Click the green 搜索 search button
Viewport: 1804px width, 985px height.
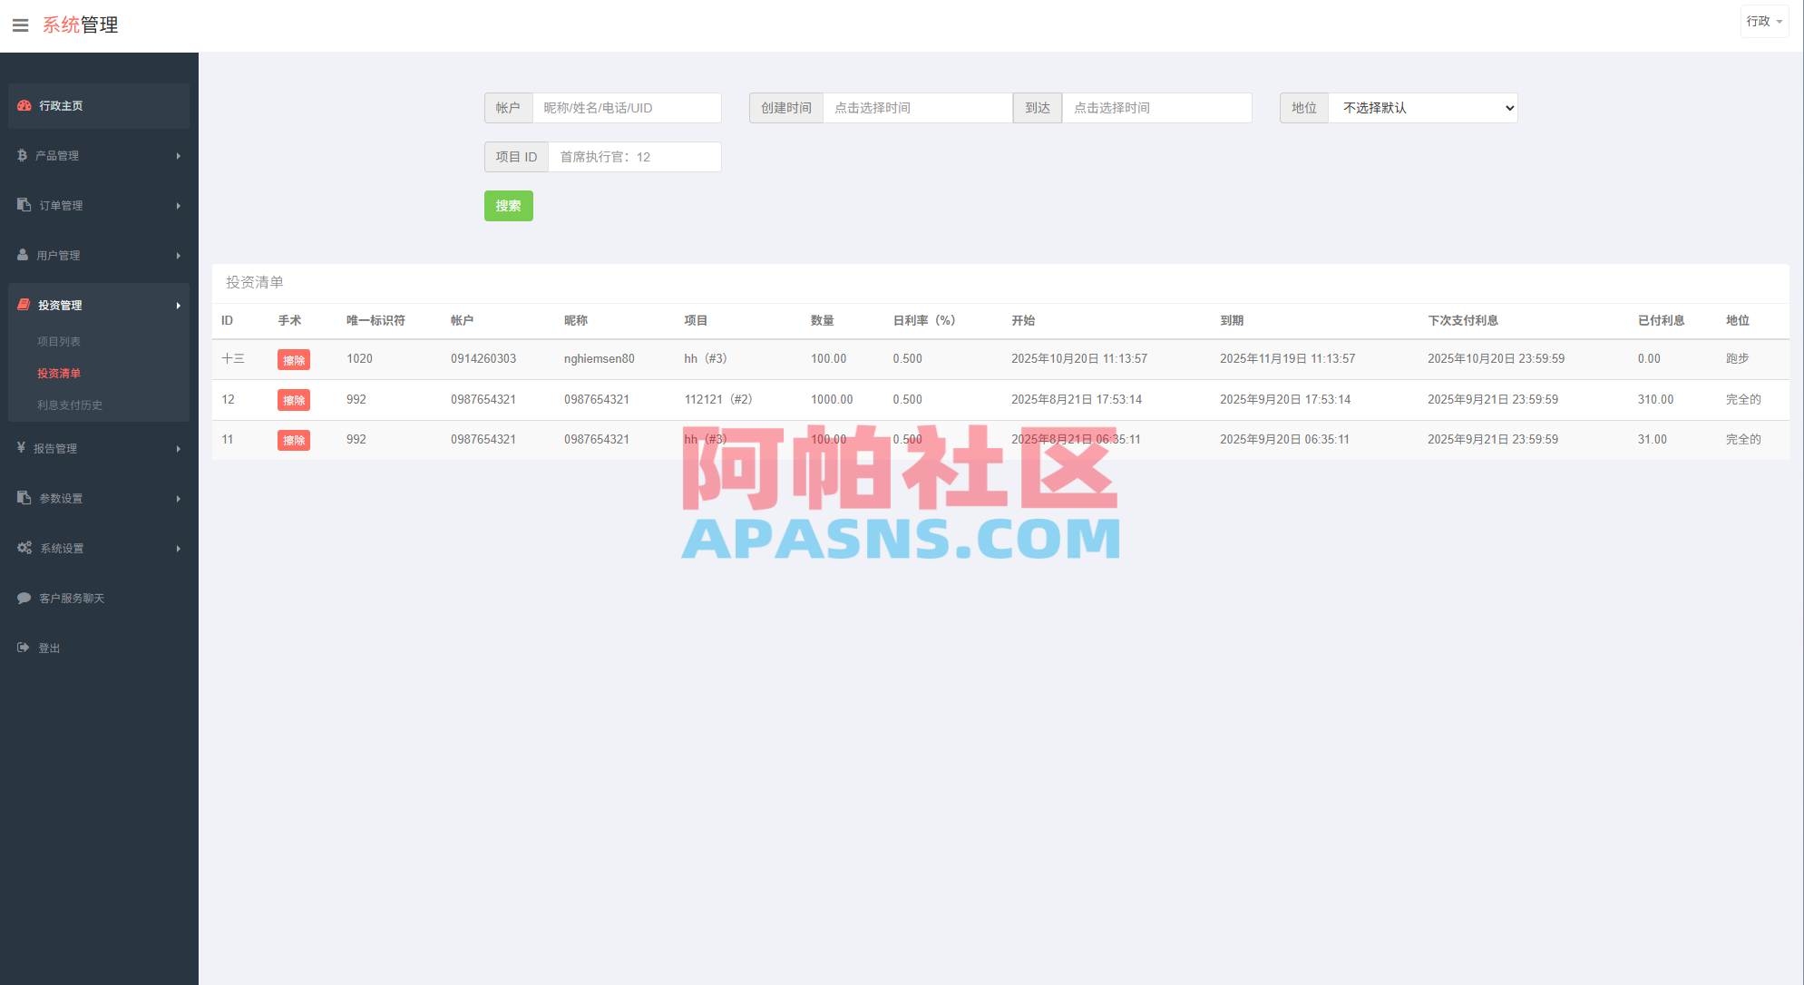[508, 206]
